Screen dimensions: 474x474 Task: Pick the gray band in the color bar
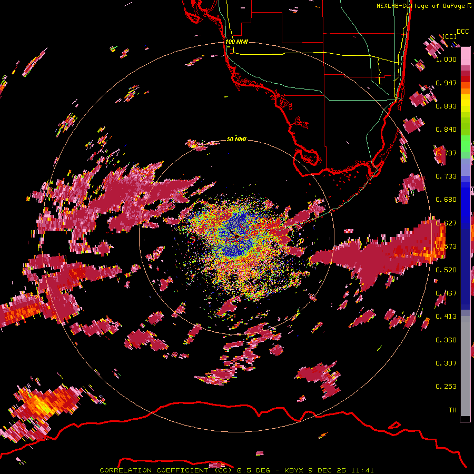point(465,366)
